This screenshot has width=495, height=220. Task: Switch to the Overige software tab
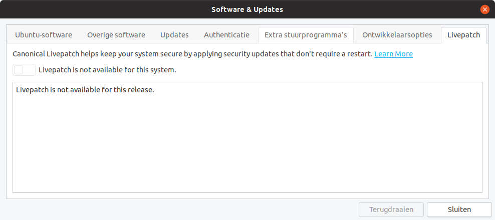(116, 35)
